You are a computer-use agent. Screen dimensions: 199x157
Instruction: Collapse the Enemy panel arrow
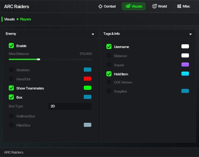pos(93,34)
